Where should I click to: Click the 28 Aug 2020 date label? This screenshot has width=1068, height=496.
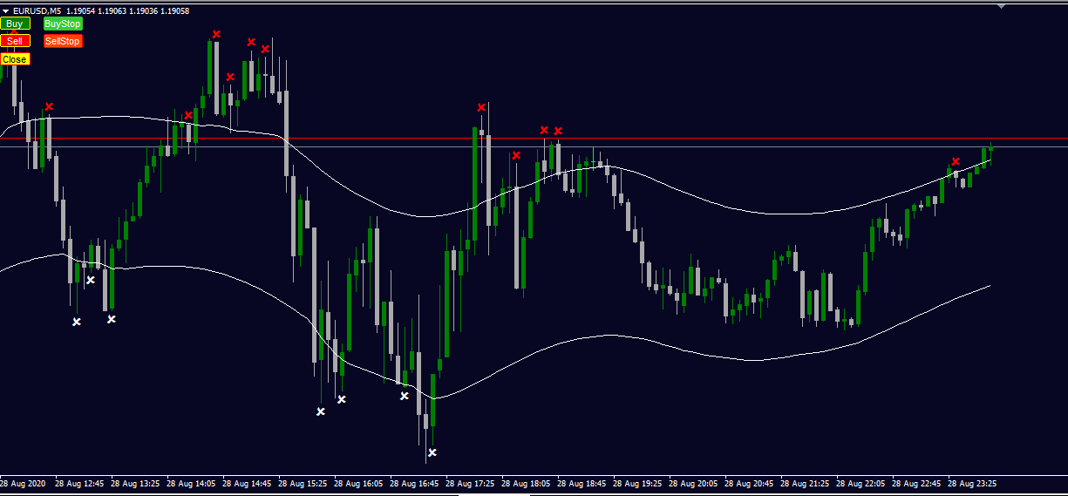(24, 483)
